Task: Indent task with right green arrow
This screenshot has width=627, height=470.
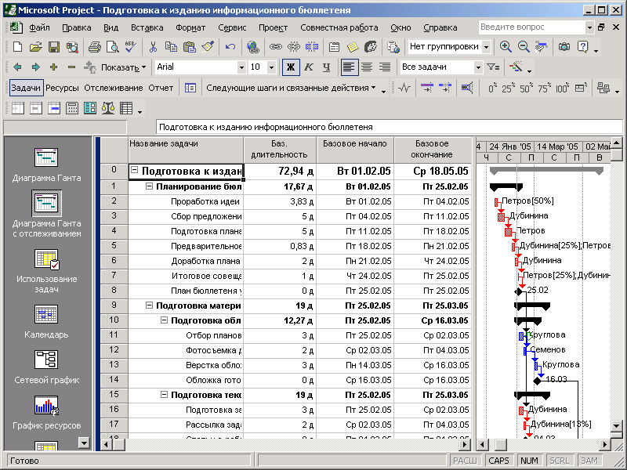Action: click(x=35, y=67)
